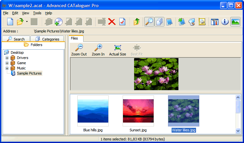Screen dimensions: 244x143
Task: Select the Sunset.jpg thumbnail
Action: coord(138,111)
